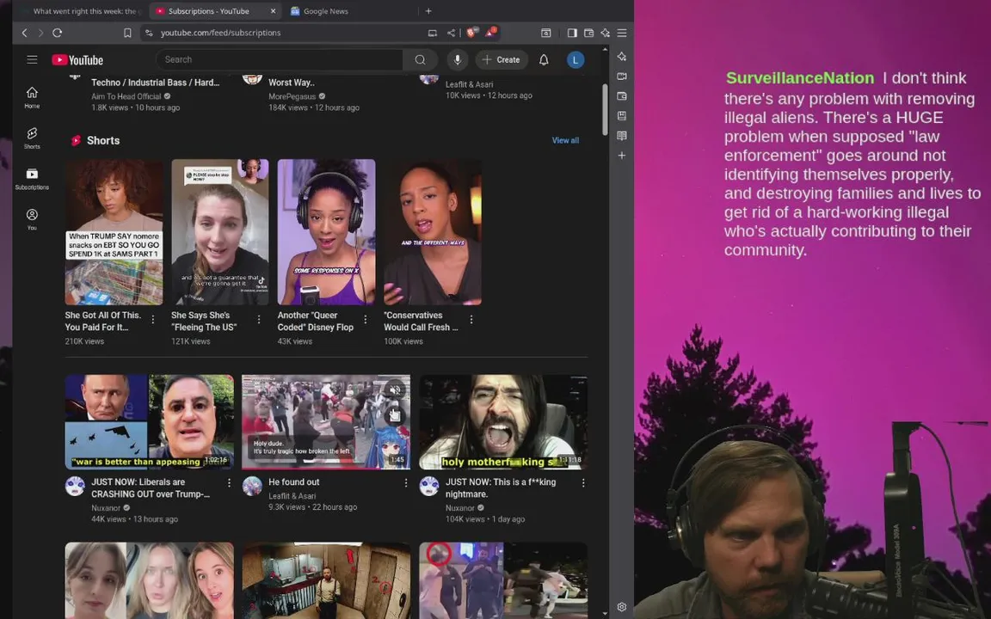Screen dimensions: 991x619
Task: Open the Brave Shields lion icon
Action: (471, 32)
